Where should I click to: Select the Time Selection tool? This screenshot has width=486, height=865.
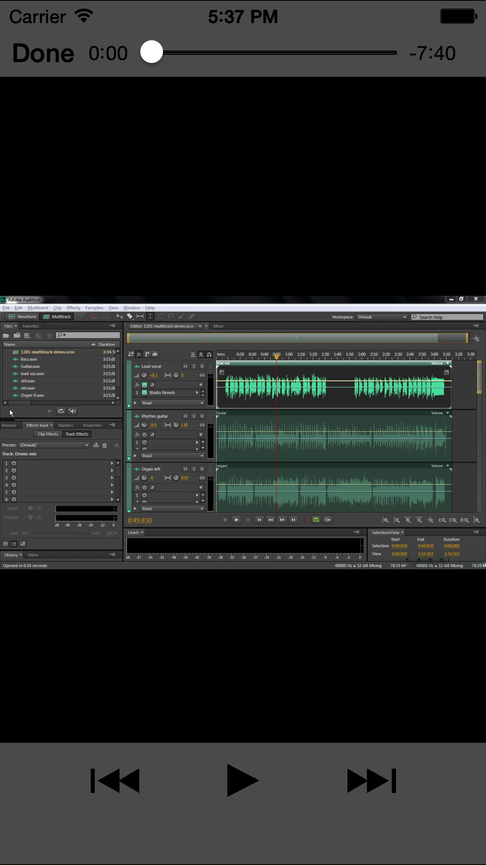tap(150, 317)
